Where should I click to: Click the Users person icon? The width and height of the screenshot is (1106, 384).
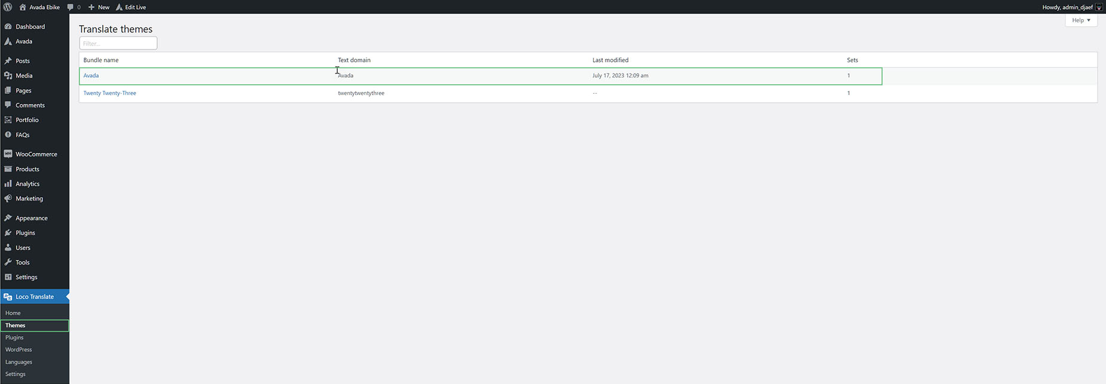[8, 247]
